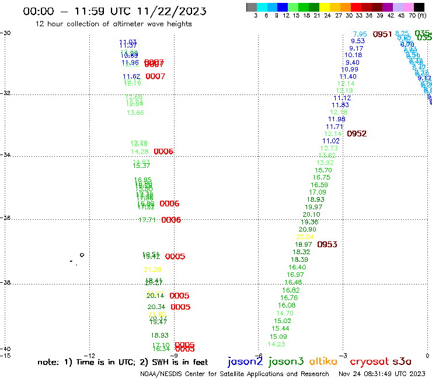Click the 18.32 wave height value
This screenshot has width=432, height=379.
click(301, 252)
